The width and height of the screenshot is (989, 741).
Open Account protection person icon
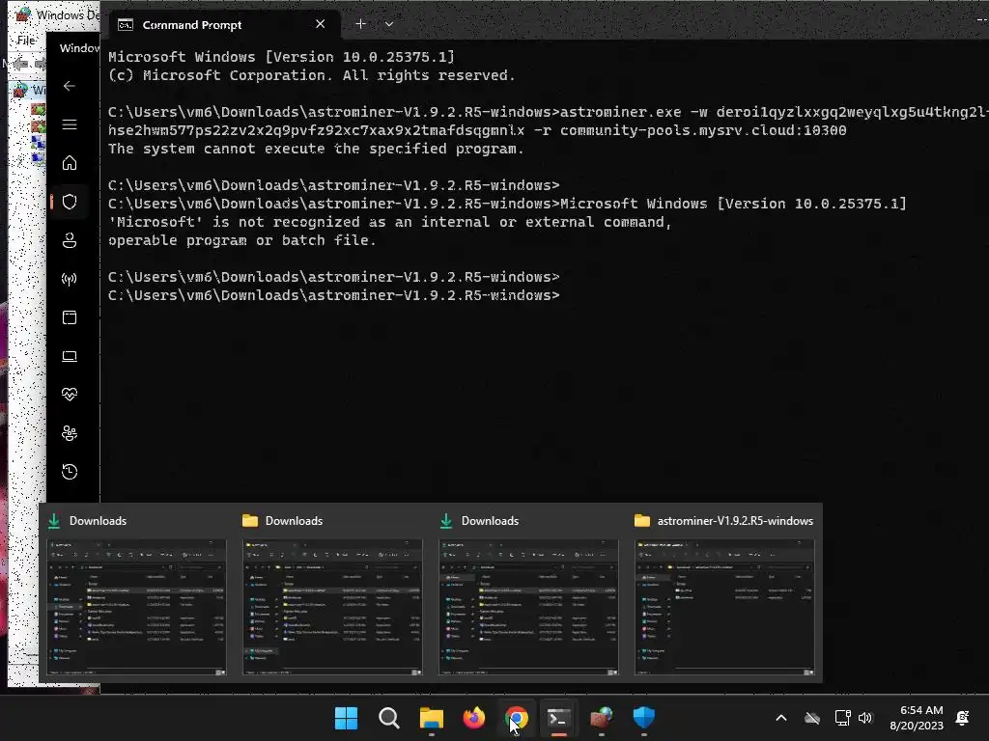pyautogui.click(x=70, y=240)
